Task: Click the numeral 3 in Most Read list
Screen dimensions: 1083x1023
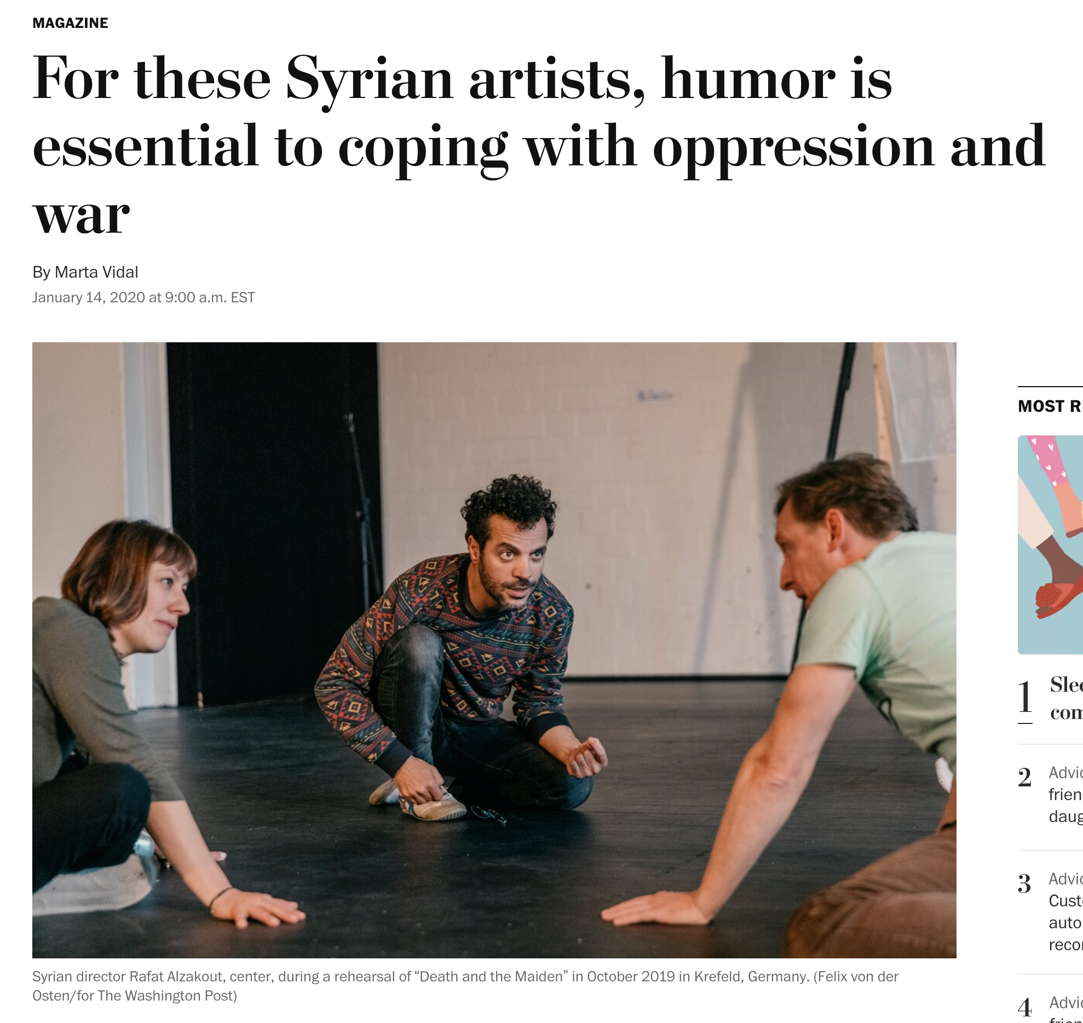Action: (1025, 883)
